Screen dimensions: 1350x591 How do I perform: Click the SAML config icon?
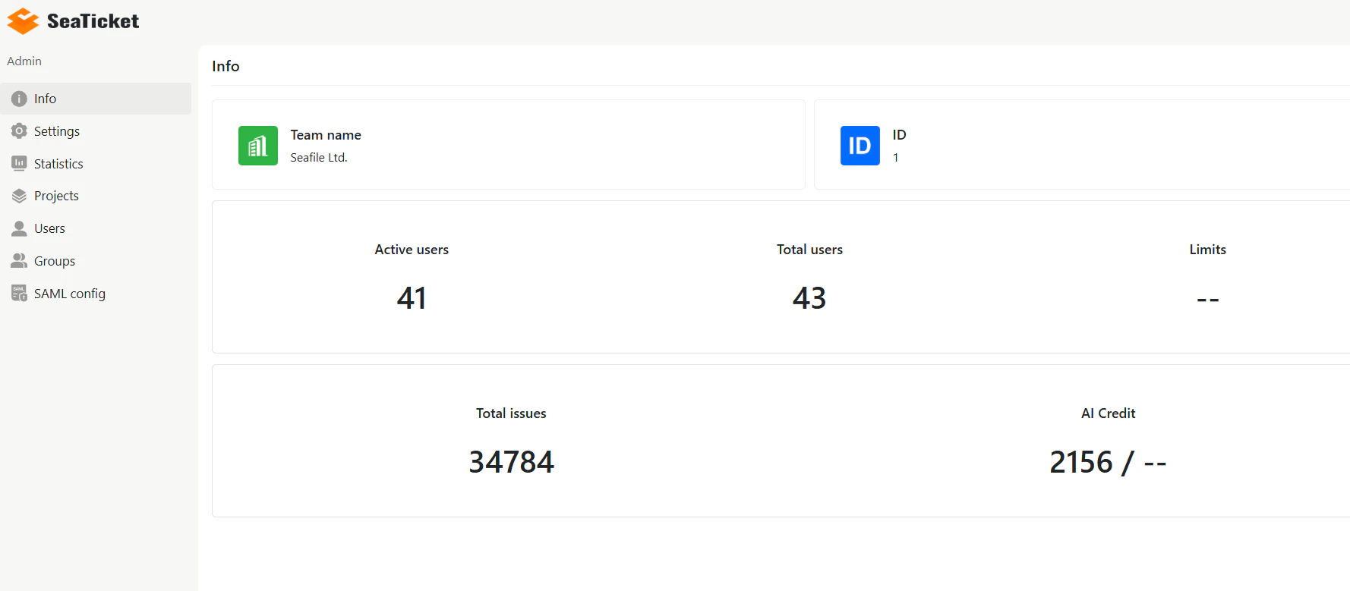(19, 293)
